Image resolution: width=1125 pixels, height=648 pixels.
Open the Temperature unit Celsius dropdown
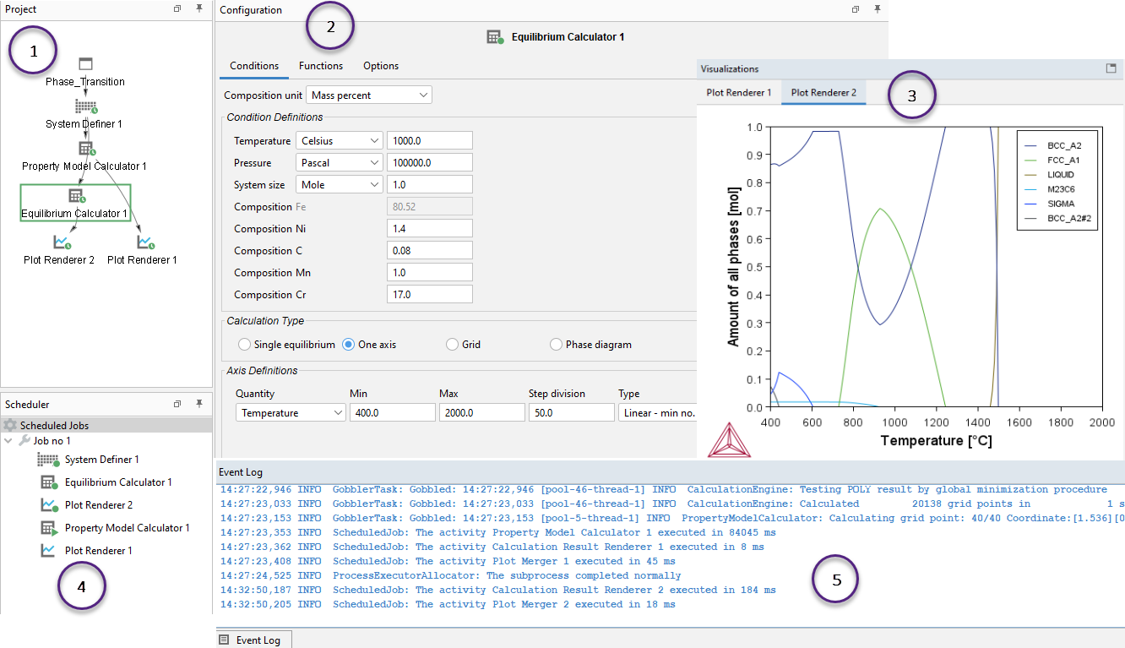(x=340, y=141)
